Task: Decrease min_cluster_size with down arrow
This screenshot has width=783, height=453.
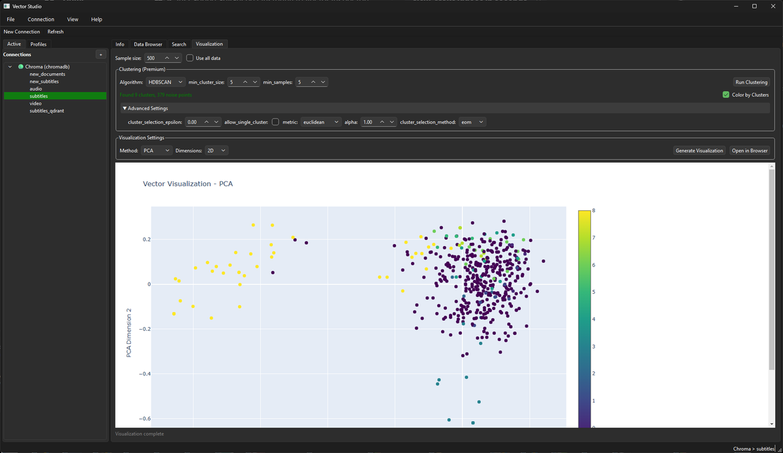Action: 254,82
